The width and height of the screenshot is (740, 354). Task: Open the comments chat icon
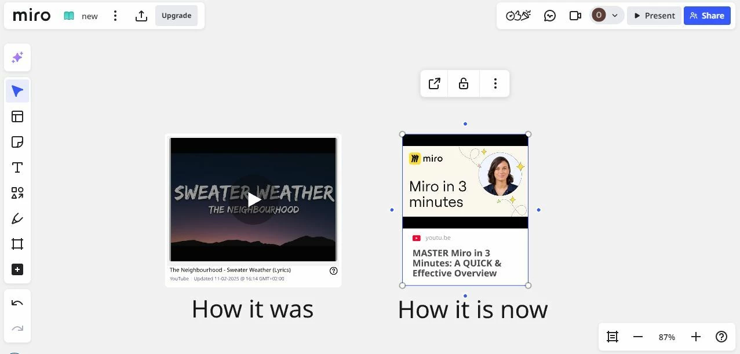[x=550, y=16]
